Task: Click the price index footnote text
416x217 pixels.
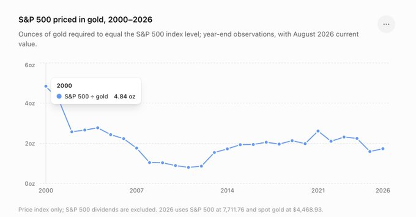Action: click(x=171, y=210)
